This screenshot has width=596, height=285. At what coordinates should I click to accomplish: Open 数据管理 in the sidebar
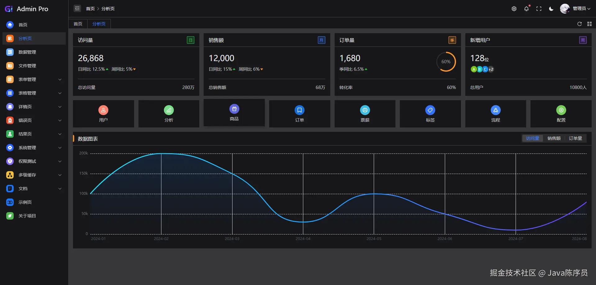pyautogui.click(x=34, y=52)
